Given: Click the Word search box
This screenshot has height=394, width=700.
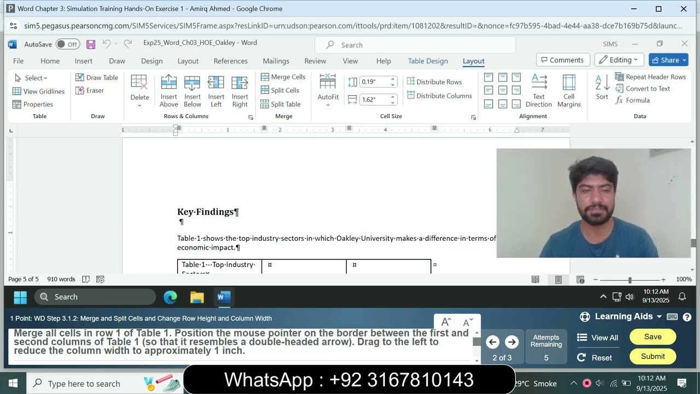Looking at the screenshot, I should click(416, 45).
